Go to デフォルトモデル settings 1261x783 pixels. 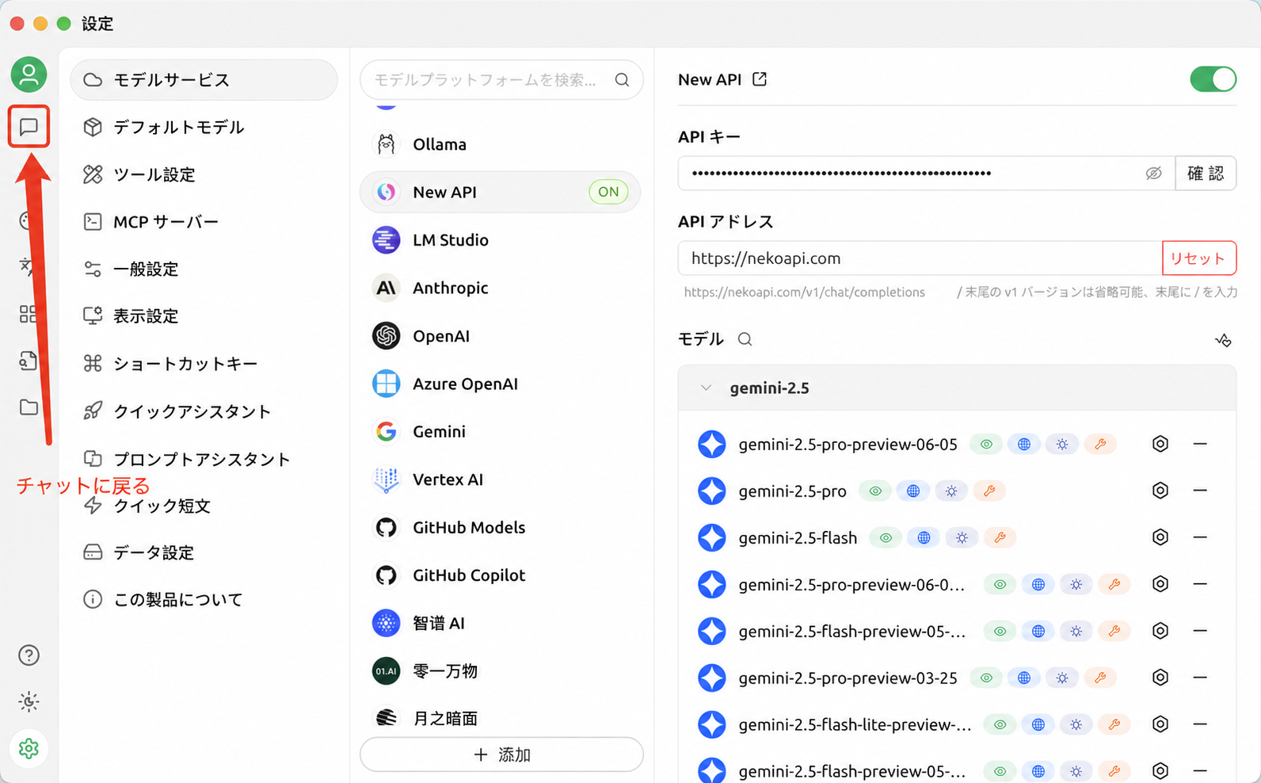204,127
